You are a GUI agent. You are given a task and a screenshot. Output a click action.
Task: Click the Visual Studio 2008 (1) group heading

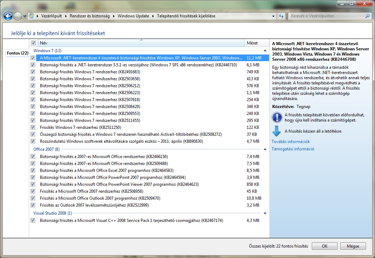[x=53, y=213]
